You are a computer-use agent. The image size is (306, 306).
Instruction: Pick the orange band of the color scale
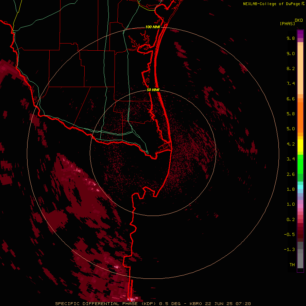pyautogui.click(x=300, y=117)
